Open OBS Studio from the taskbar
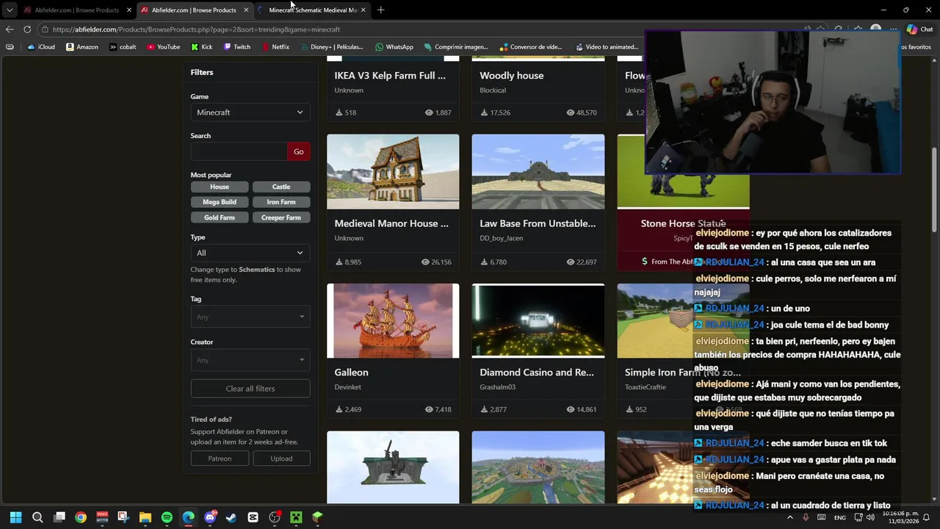940x529 pixels. click(x=275, y=517)
